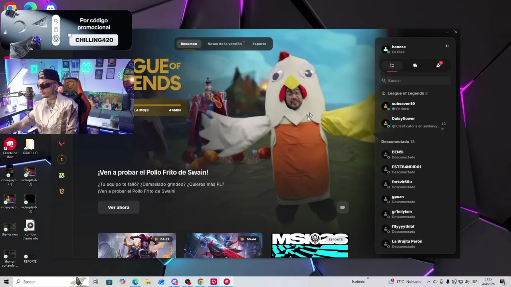Open File Explorer from taskbar
511x287 pixels.
tap(149, 282)
